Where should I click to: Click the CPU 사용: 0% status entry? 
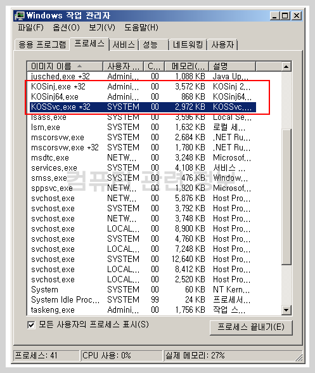[x=122, y=356]
